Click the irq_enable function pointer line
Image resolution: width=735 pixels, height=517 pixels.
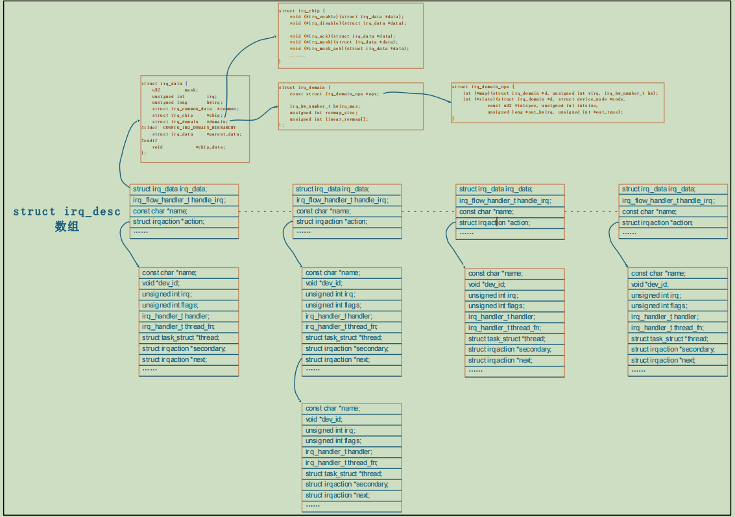(346, 17)
